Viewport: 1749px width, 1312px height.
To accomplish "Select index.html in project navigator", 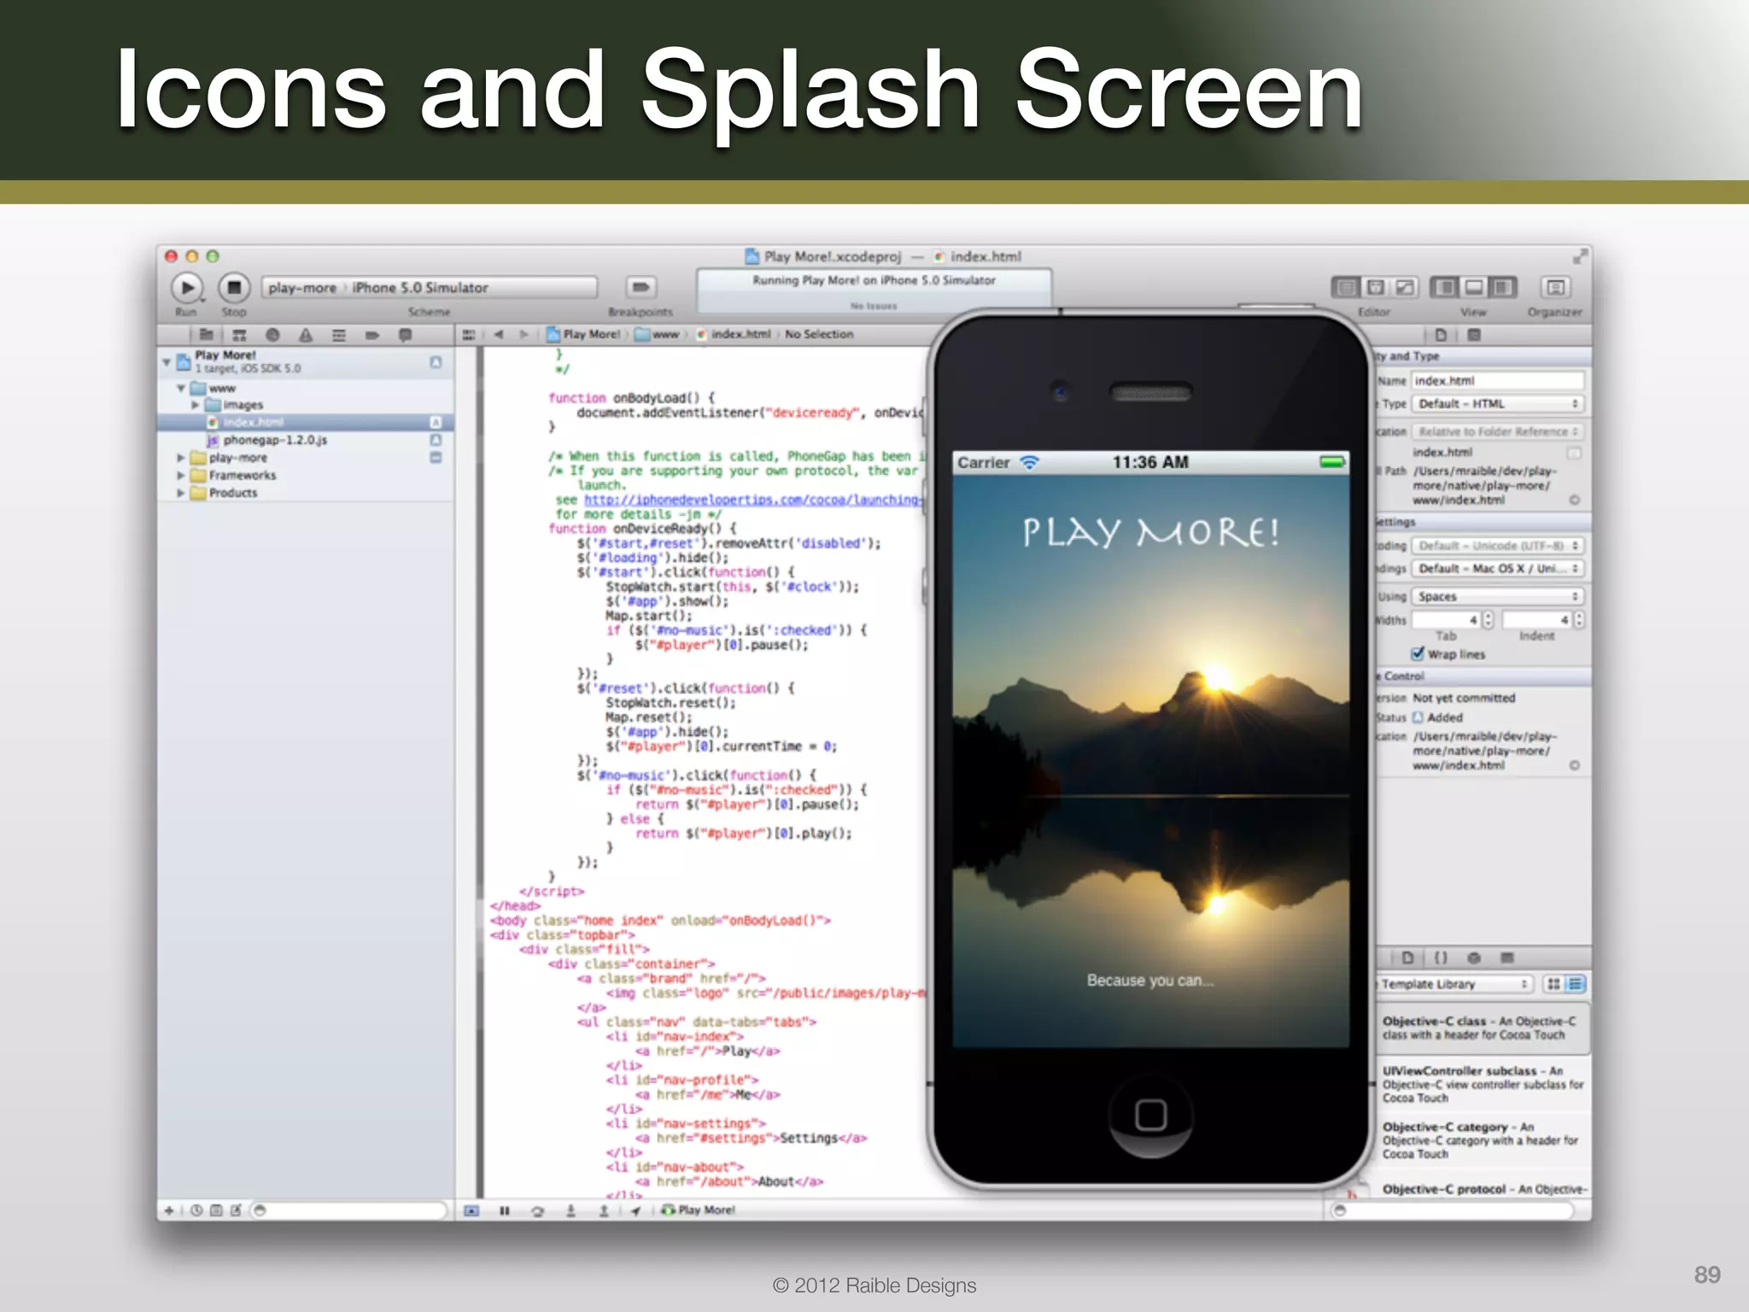I will [x=305, y=422].
